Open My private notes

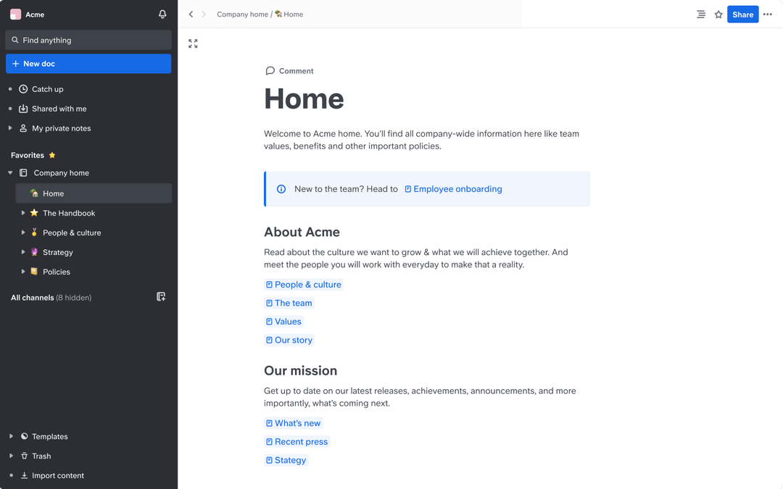click(x=62, y=128)
